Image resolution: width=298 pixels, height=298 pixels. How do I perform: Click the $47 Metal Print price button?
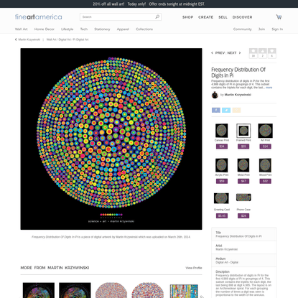[x=243, y=181]
